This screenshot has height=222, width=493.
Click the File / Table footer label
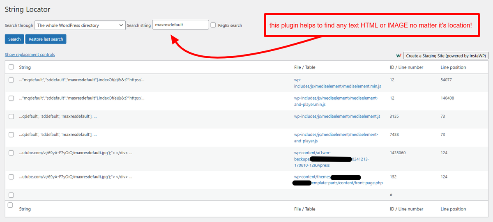tap(305, 209)
